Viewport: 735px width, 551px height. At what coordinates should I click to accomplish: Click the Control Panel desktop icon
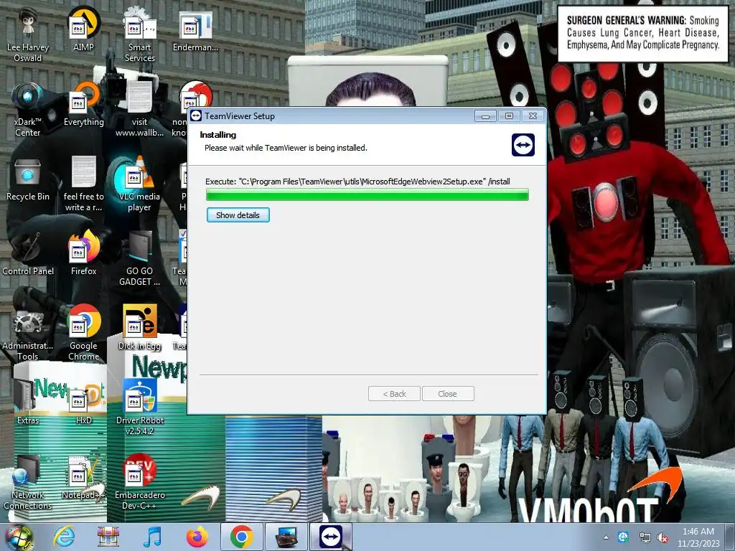(x=28, y=253)
